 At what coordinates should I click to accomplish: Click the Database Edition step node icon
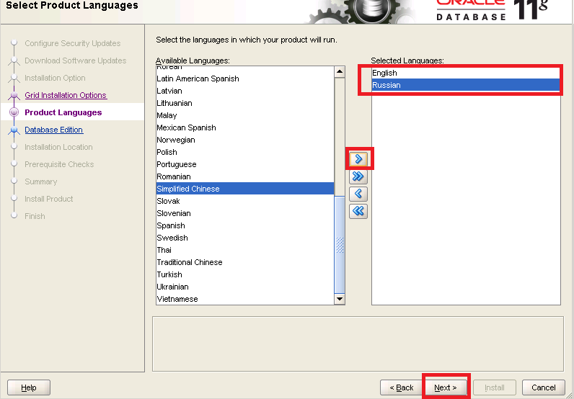[14, 130]
